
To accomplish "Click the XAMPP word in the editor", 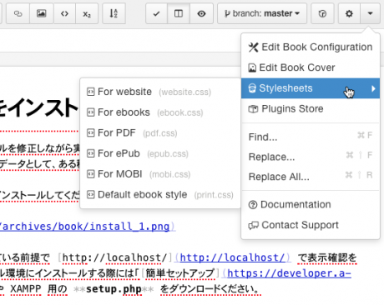I will 26,289.
